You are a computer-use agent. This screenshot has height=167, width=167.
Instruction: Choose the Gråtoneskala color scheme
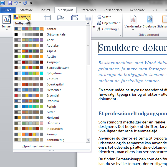[x=56, y=34]
